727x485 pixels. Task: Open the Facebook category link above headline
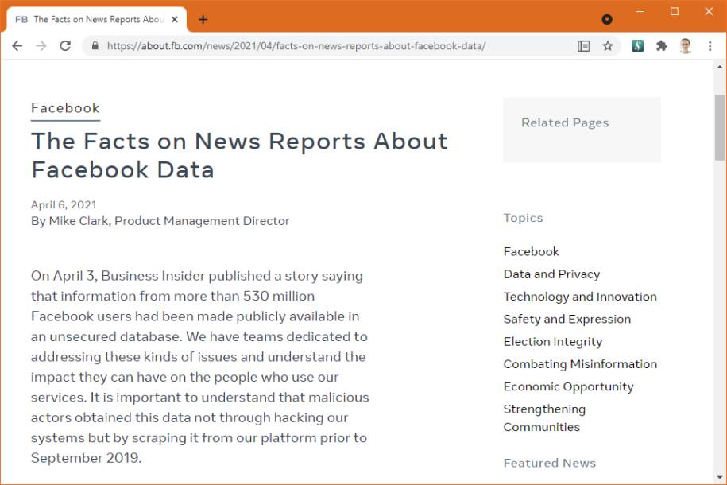65,108
